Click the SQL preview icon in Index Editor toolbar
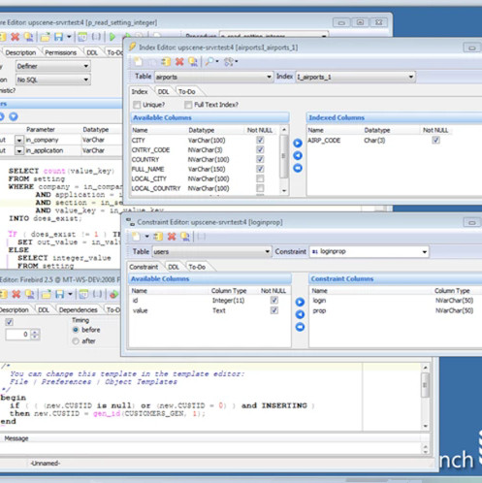The height and width of the screenshot is (483, 482). (193, 61)
